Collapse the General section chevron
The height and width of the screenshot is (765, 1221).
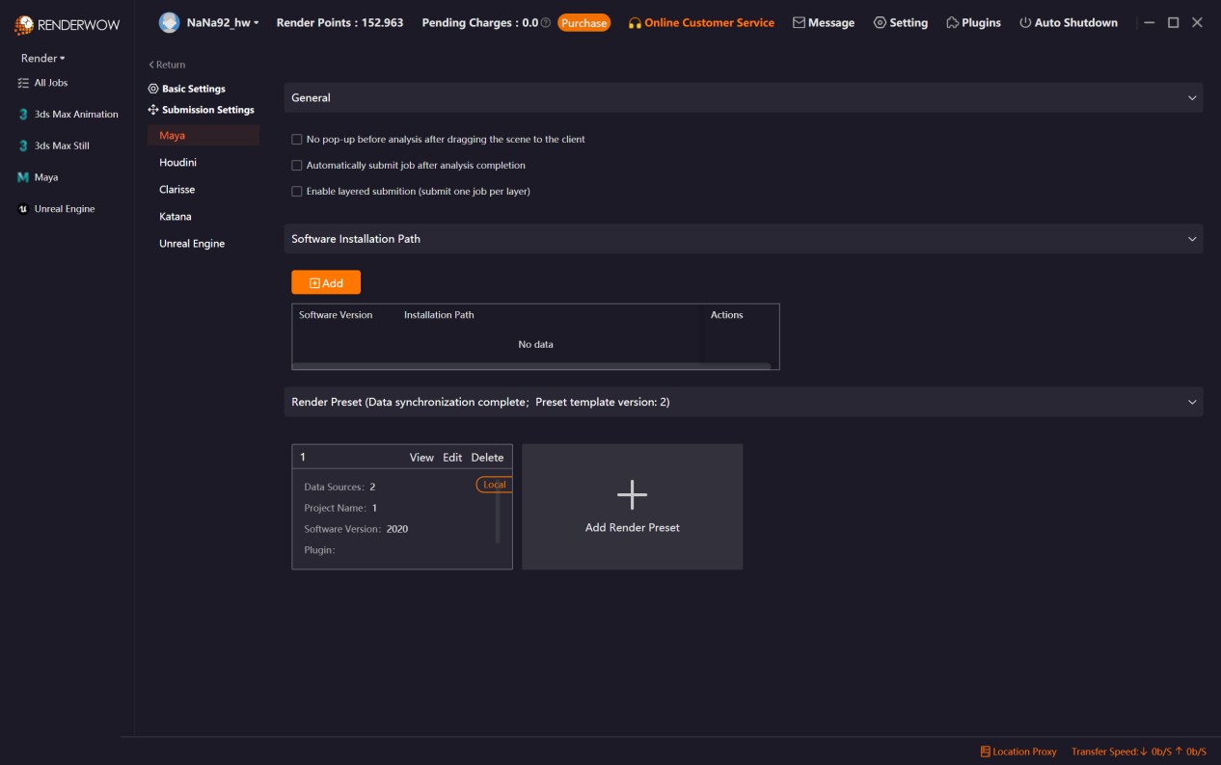pos(1192,98)
